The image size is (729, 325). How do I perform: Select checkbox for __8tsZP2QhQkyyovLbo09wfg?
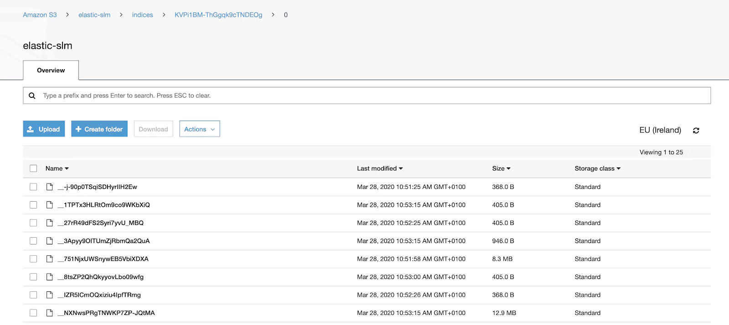33,277
